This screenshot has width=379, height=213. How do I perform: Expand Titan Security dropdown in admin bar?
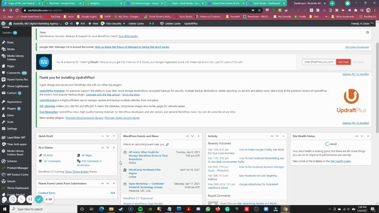coord(113,23)
